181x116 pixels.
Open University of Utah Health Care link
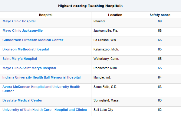tap(44, 110)
